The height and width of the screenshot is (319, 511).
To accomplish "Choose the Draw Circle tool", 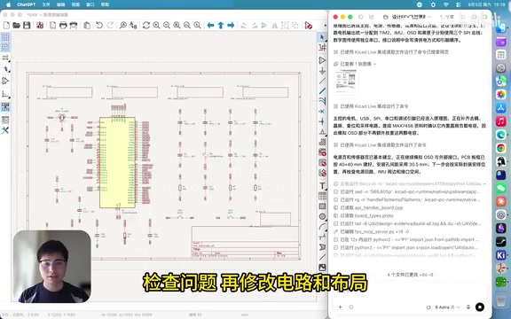I will pyautogui.click(x=322, y=216).
